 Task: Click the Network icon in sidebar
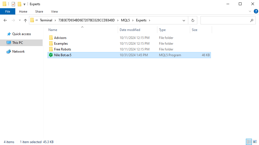[x=9, y=52]
